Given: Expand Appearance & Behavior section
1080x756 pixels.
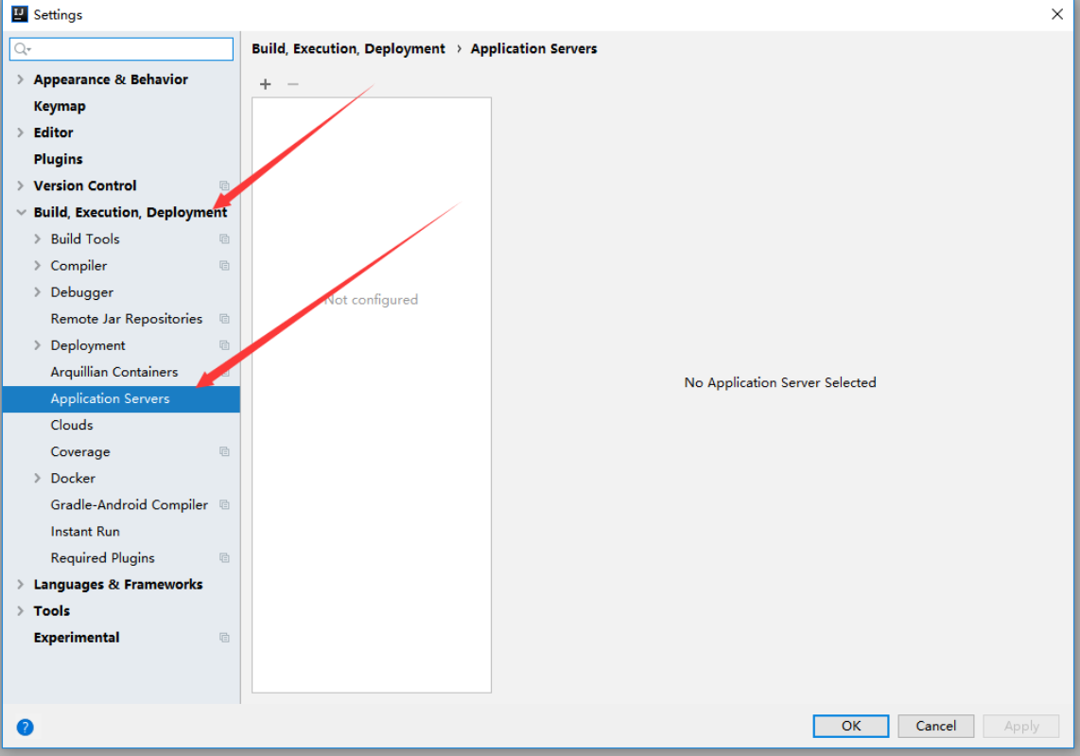Looking at the screenshot, I should click(20, 79).
